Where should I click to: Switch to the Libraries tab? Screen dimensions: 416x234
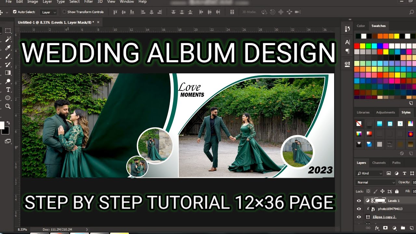tap(363, 112)
